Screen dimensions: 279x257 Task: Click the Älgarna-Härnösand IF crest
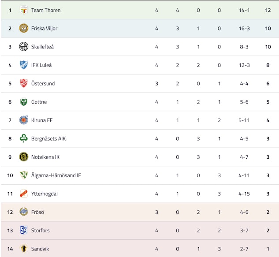24,175
